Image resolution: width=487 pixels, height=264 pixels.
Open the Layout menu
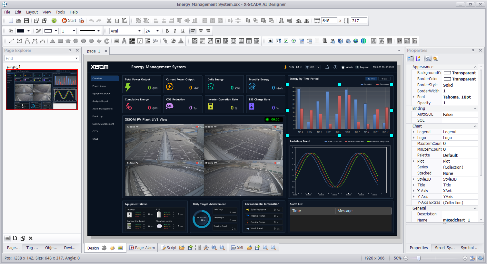(x=32, y=12)
